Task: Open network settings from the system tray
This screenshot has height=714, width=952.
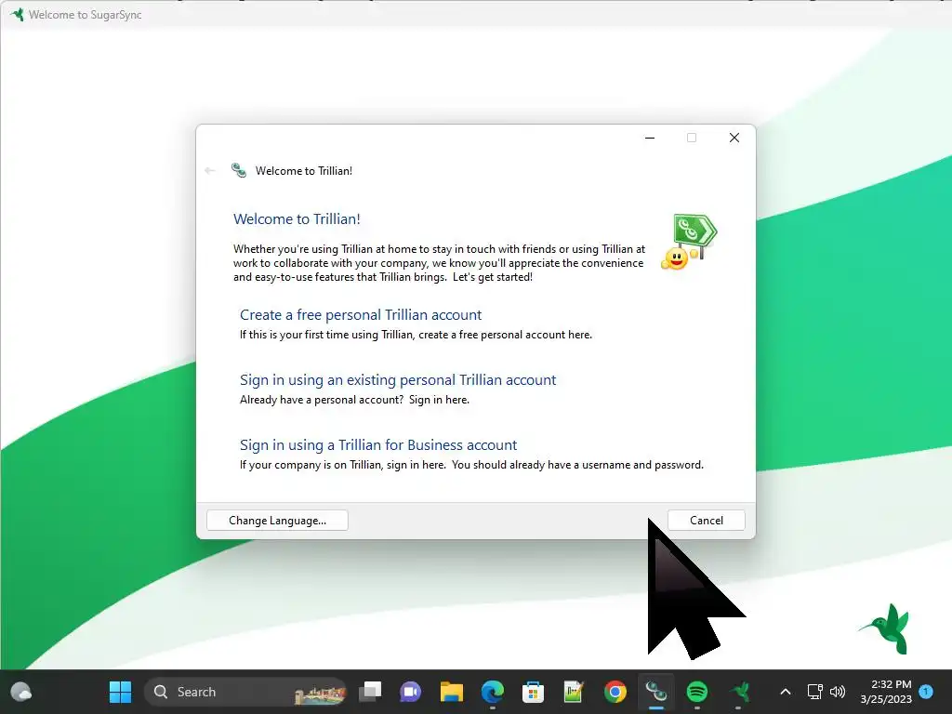Action: click(814, 692)
